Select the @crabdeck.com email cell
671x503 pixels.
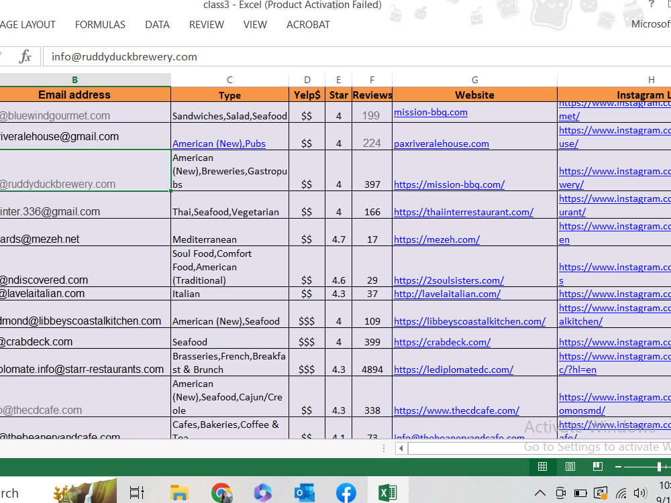click(85, 338)
